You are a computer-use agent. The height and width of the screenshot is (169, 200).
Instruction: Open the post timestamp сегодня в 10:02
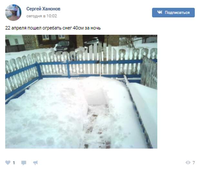tap(42, 16)
